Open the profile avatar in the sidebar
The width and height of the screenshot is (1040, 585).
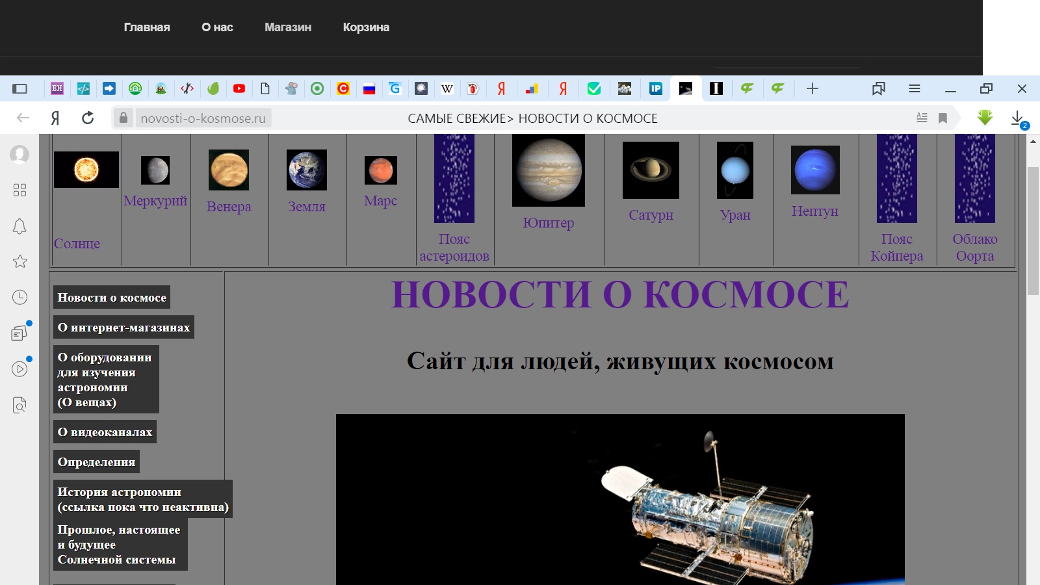tap(19, 155)
